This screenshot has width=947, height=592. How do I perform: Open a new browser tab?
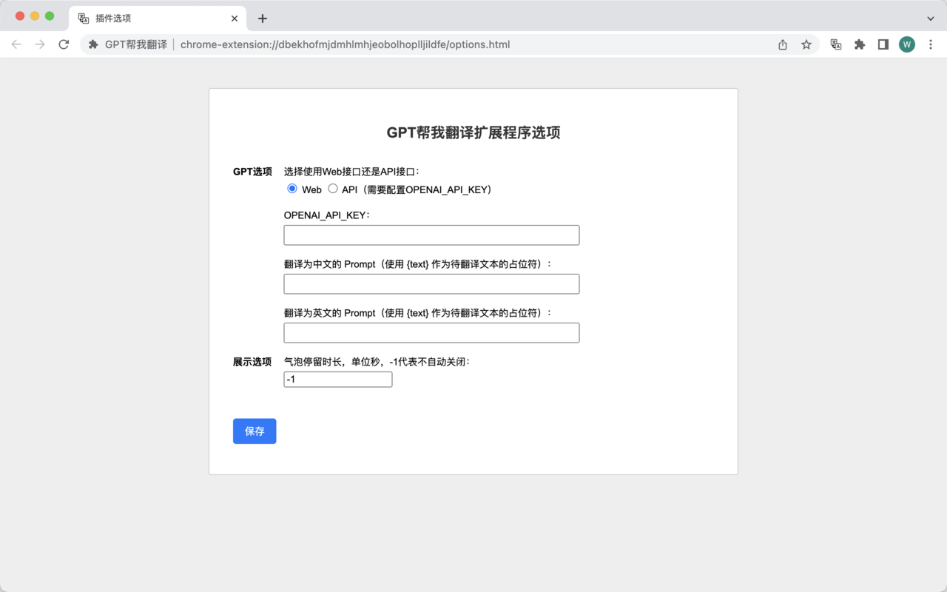(263, 18)
